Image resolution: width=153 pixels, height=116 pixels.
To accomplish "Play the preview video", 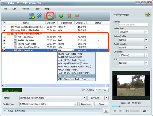I will [x=115, y=111].
